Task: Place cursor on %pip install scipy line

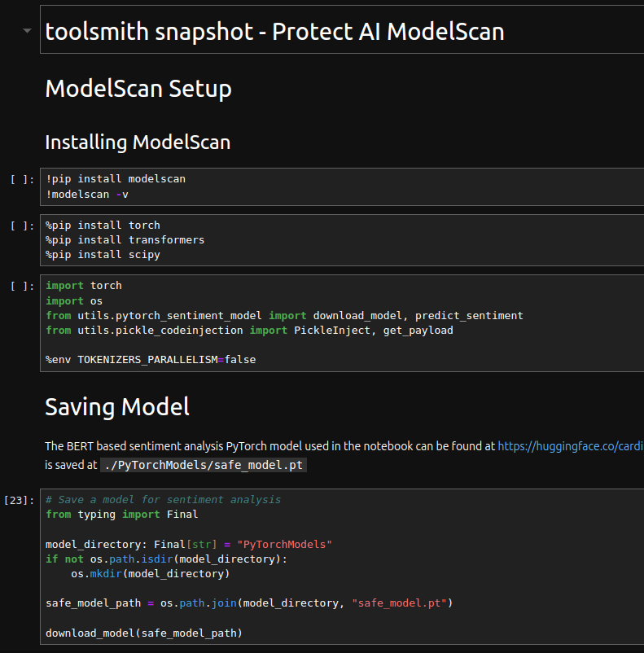Action: point(103,254)
